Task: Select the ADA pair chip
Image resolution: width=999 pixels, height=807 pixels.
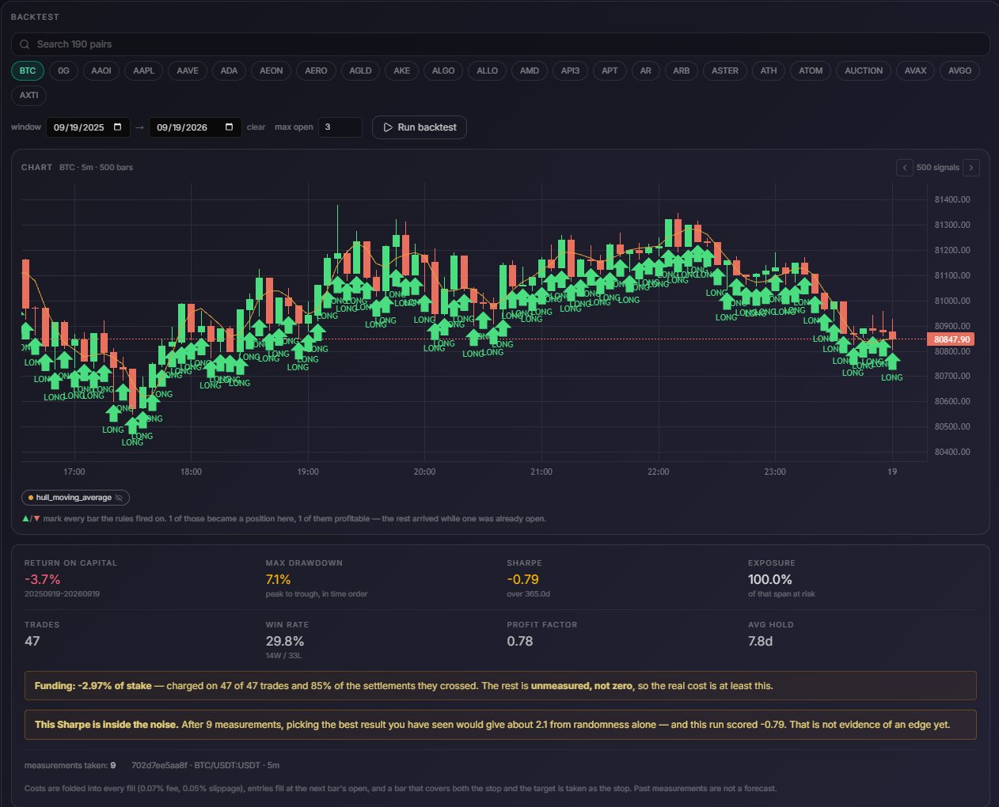Action: click(x=229, y=70)
